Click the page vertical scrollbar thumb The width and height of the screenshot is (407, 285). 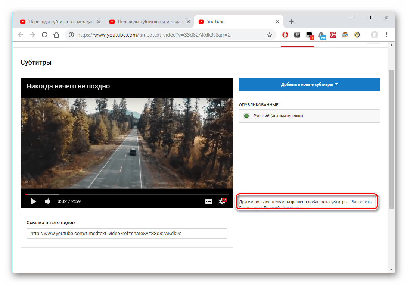click(x=391, y=139)
